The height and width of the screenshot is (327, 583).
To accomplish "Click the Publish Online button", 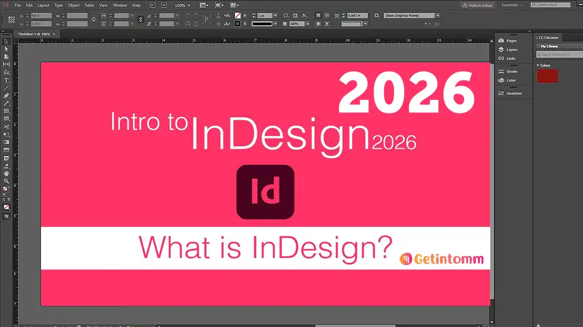I will tap(478, 5).
